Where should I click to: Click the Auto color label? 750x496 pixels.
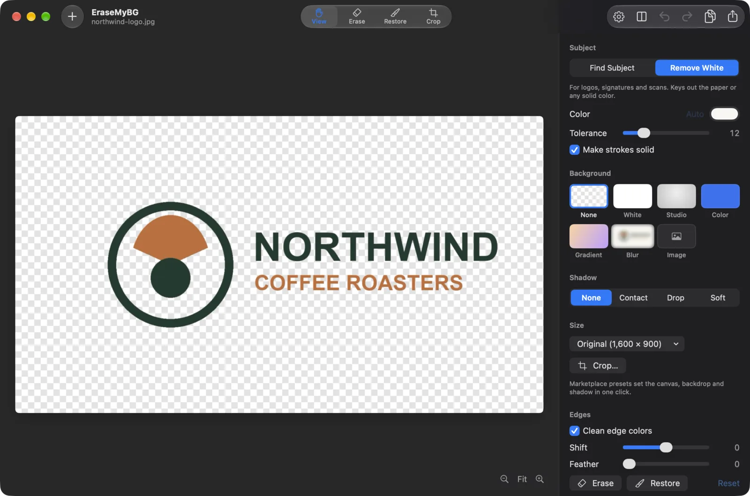[x=695, y=114]
